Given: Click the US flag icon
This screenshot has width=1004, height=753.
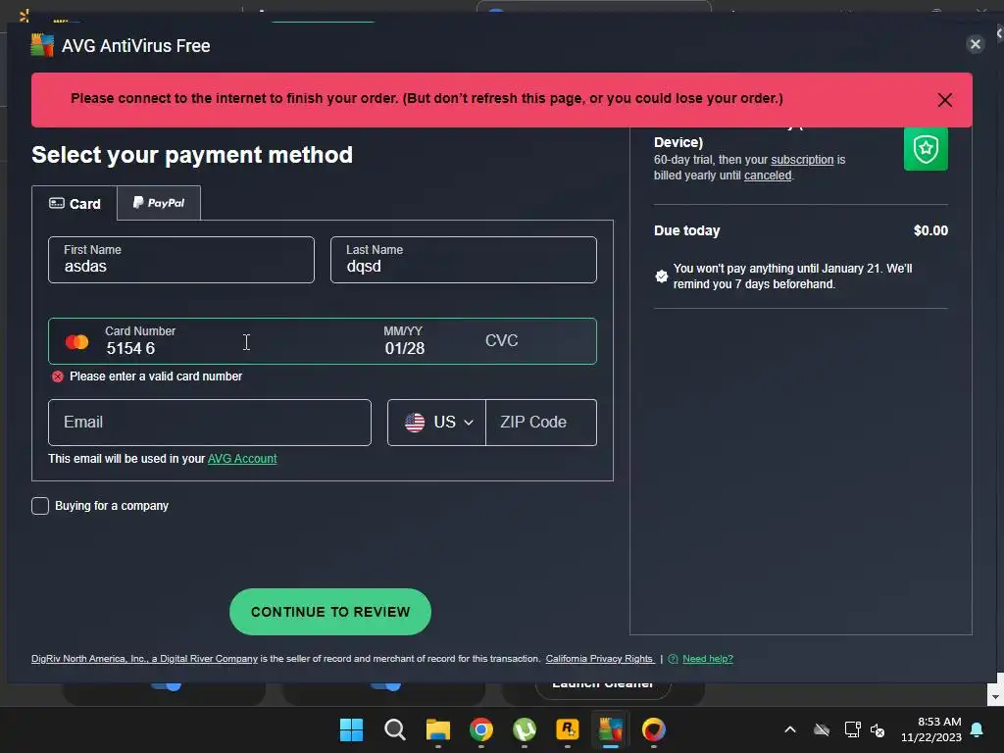Looking at the screenshot, I should tap(415, 423).
